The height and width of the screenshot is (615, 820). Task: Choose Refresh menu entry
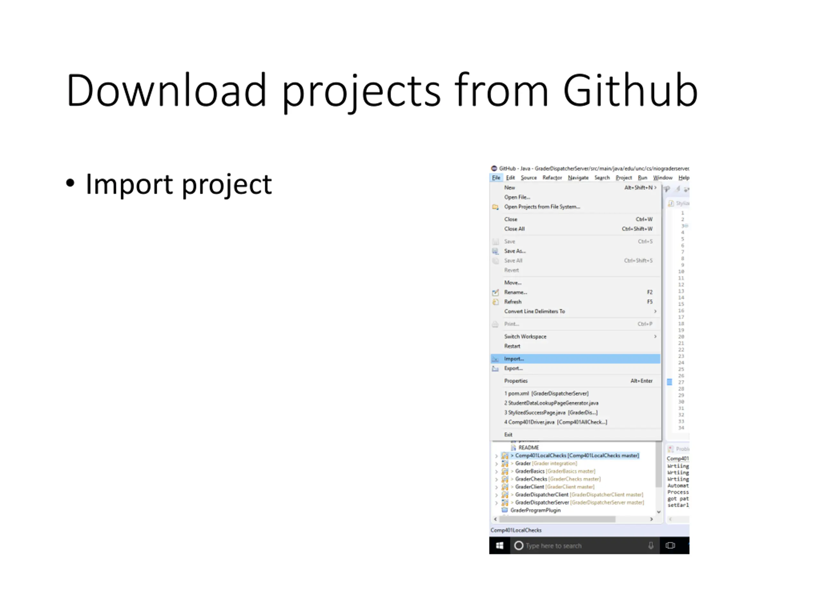tap(576, 302)
